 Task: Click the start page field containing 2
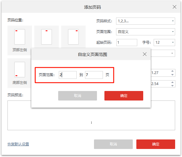[68, 75]
